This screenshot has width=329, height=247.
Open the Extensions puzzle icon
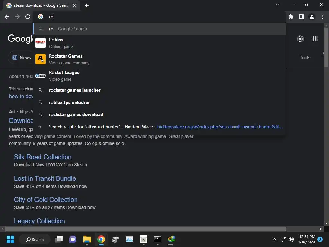[x=291, y=17]
